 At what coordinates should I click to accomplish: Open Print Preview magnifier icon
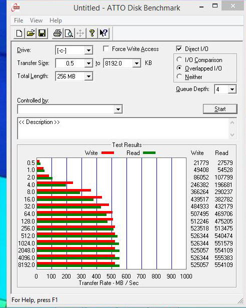click(x=69, y=33)
